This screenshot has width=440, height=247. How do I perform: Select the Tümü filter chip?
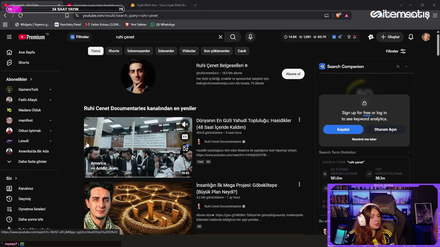96,51
